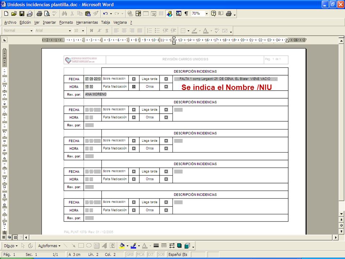345x259 pixels.
Task: Apply a bulleted list
Action: click(157, 31)
